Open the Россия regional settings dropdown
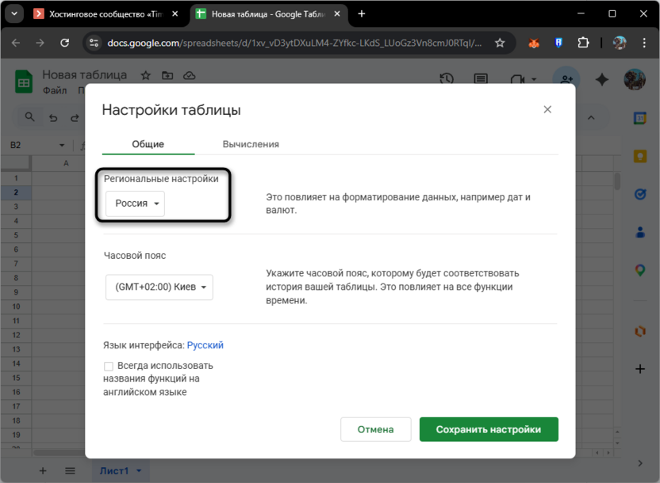This screenshot has width=660, height=483. (x=134, y=203)
